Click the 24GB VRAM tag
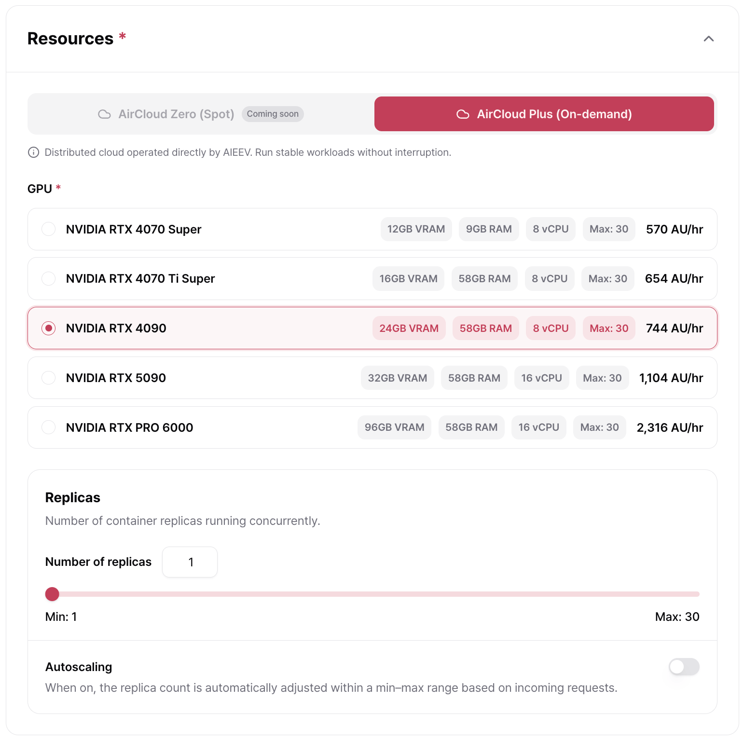Screen dimensions: 744x741 point(409,329)
